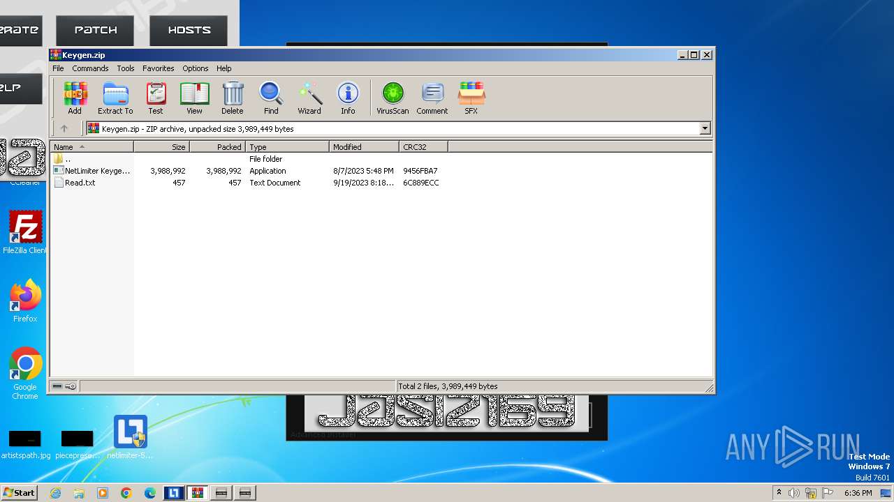Screen dimensions: 894x502
Task: Sort by the Name column header
Action: (x=91, y=147)
